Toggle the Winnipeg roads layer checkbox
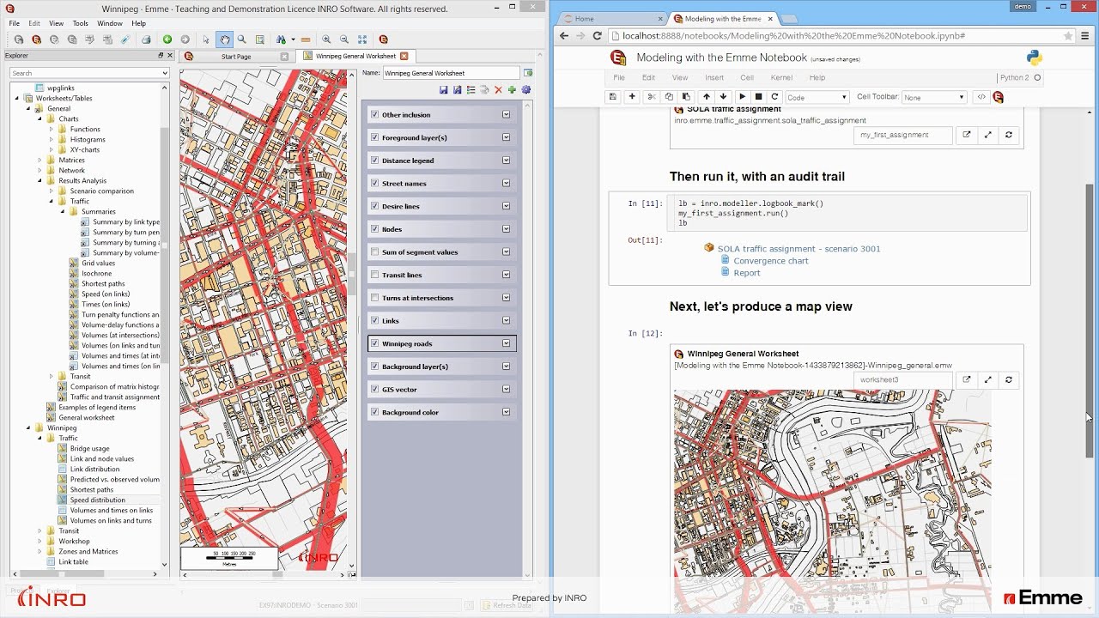 coord(374,343)
